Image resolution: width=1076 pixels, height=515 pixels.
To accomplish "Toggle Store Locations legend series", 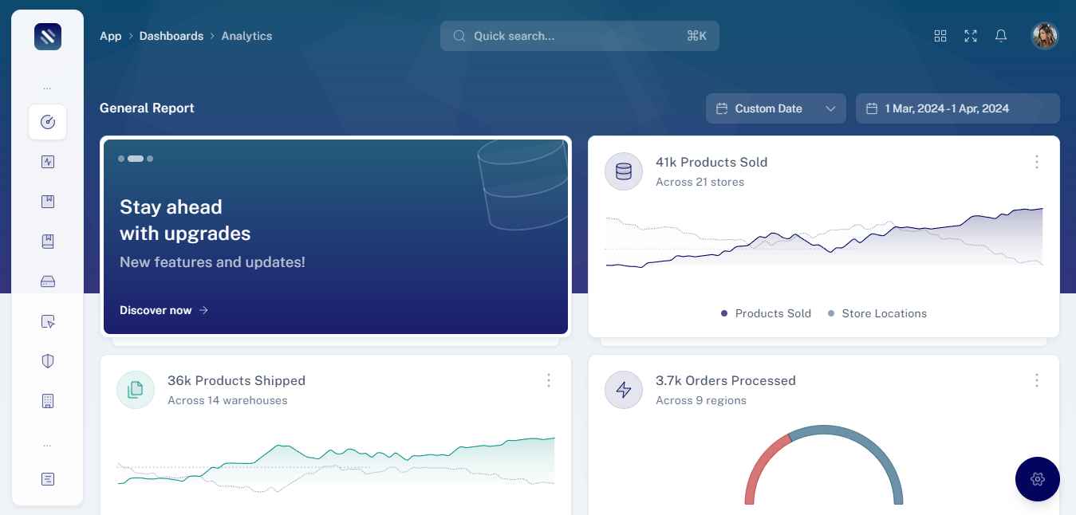I will coord(877,313).
